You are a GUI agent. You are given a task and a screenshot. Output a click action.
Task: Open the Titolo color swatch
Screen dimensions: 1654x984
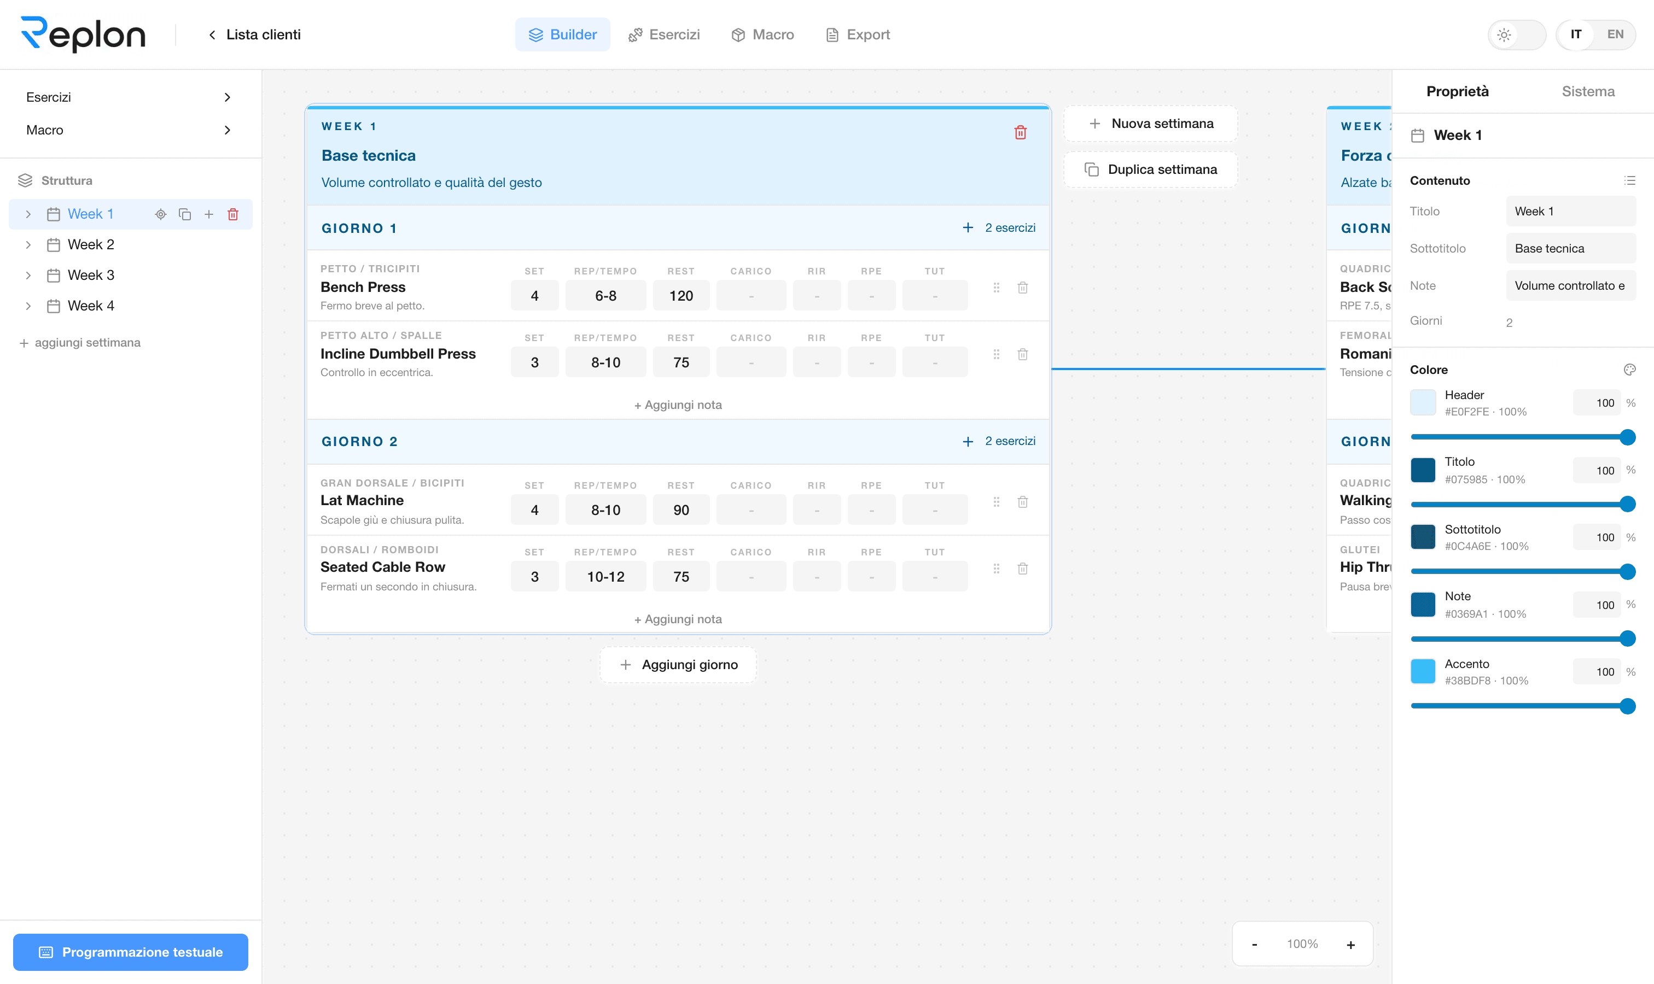tap(1423, 470)
